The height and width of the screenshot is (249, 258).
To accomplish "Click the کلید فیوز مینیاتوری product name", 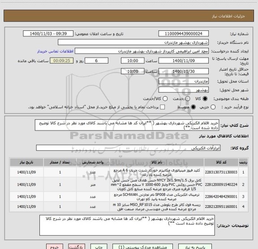I will coord(157,172).
